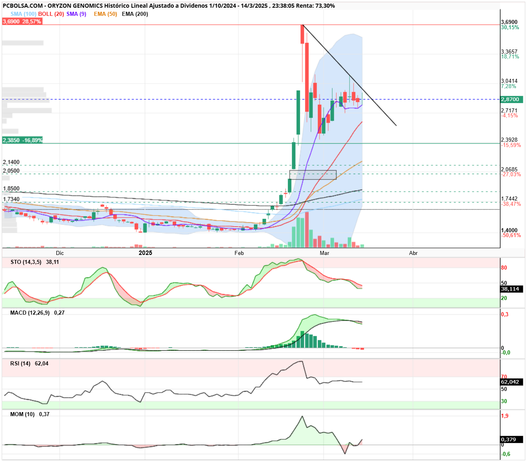Click the 3,0414 price axis value
This screenshot has height=462, width=527.
510,81
